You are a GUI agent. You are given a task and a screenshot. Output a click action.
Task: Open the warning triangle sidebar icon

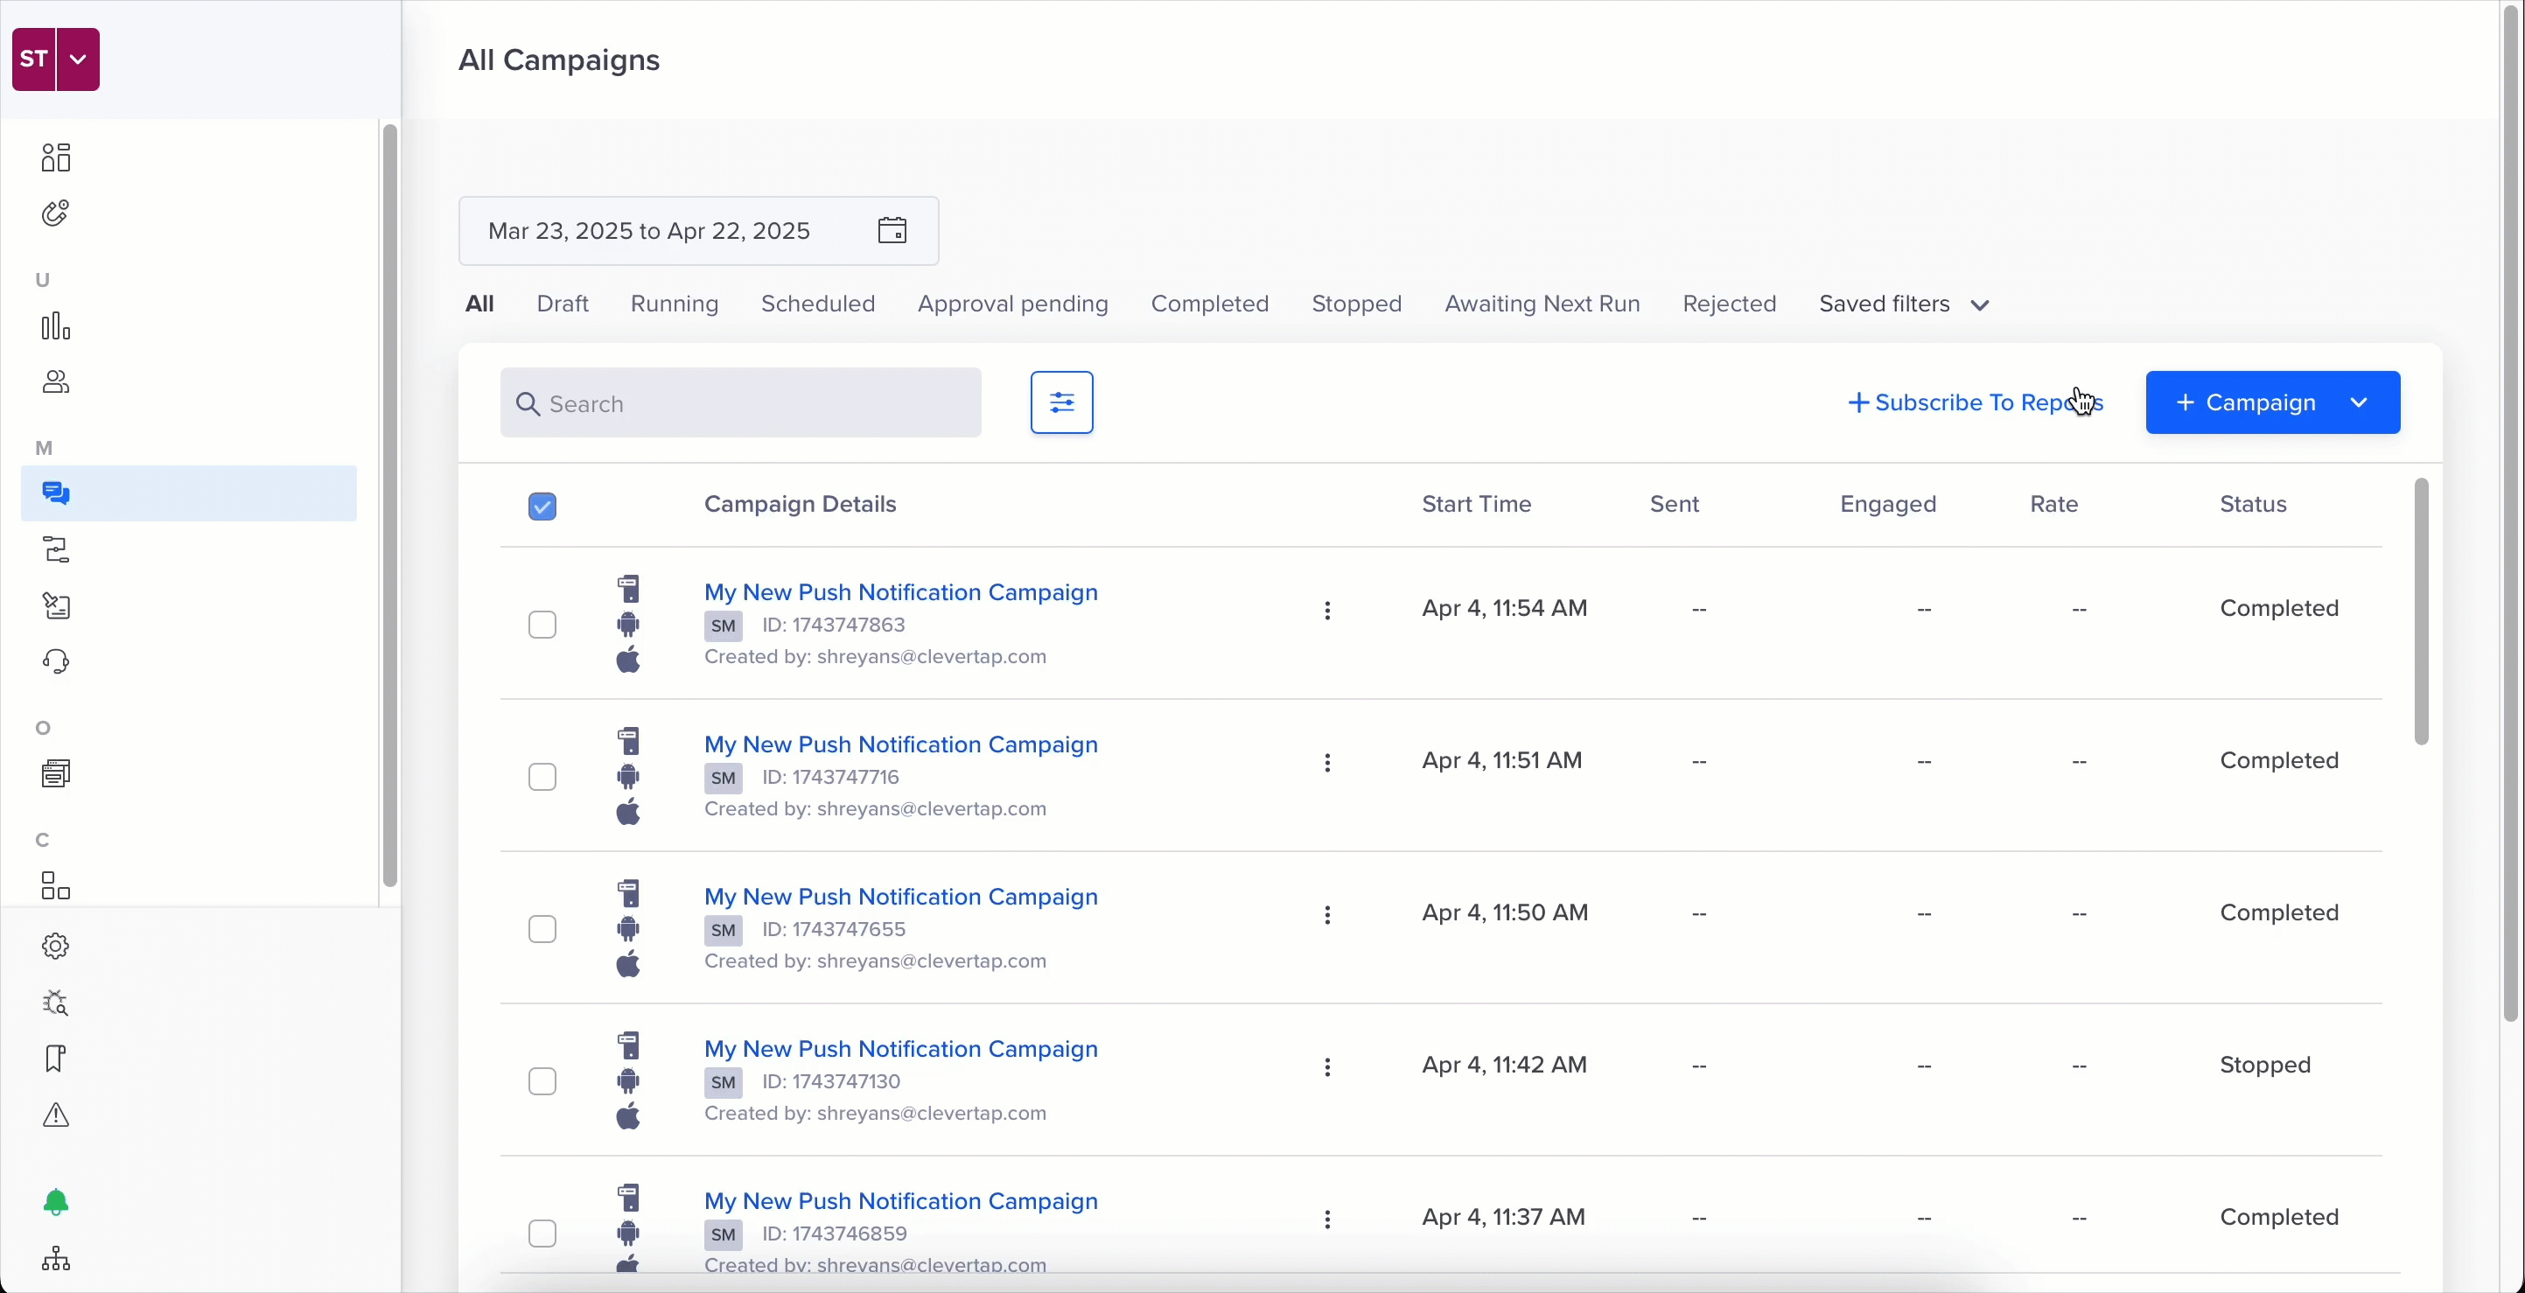tap(56, 1115)
